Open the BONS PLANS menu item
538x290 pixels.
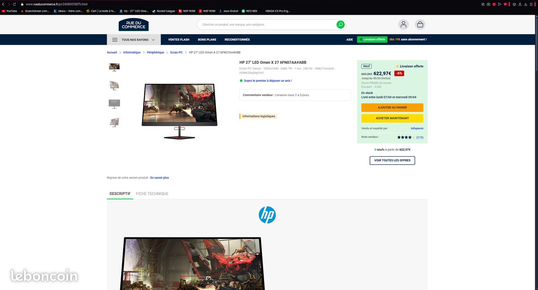pyautogui.click(x=207, y=40)
